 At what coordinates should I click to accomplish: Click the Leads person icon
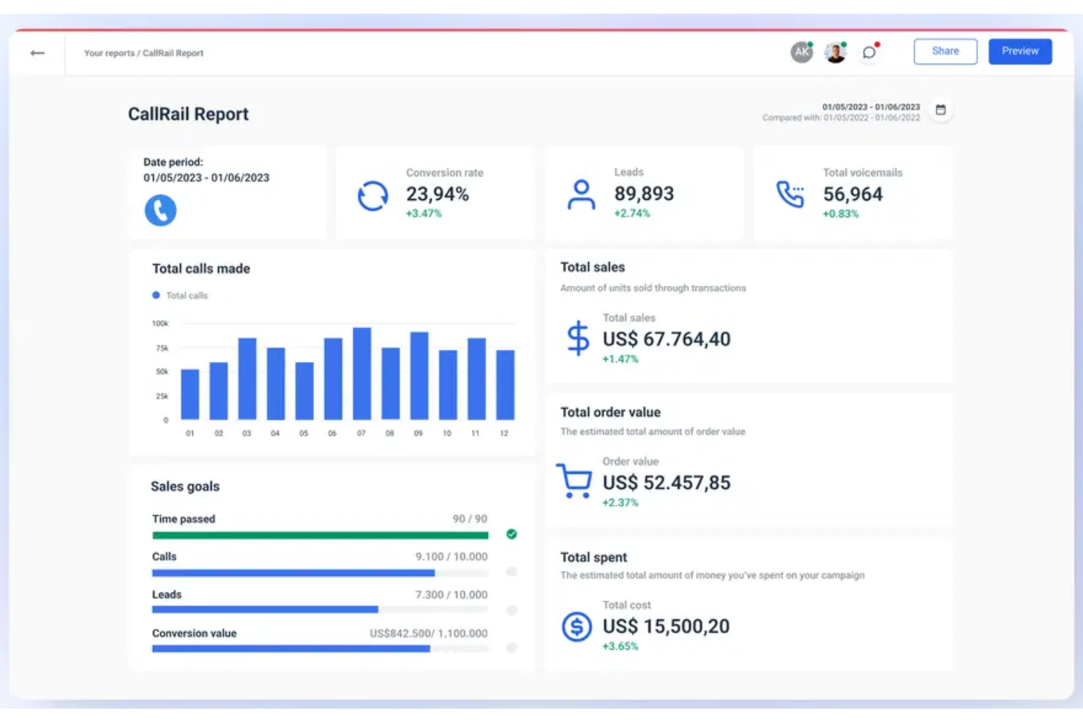click(581, 195)
